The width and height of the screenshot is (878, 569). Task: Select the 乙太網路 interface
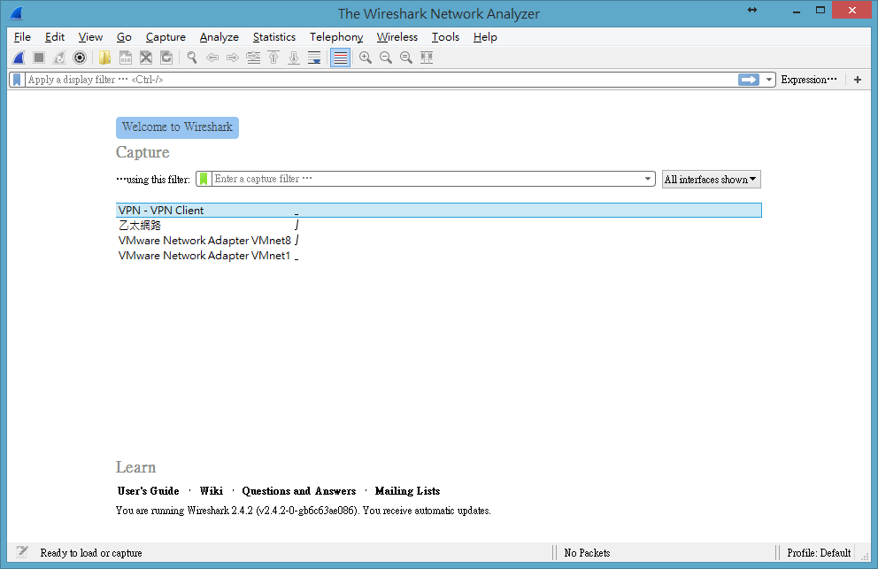coord(438,225)
